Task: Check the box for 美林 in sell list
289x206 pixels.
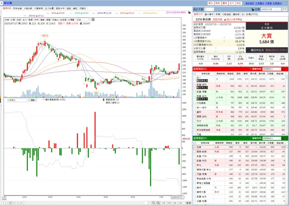Action: coord(194,188)
